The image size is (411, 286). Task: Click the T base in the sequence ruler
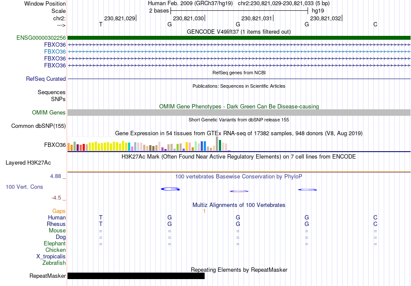click(x=101, y=24)
